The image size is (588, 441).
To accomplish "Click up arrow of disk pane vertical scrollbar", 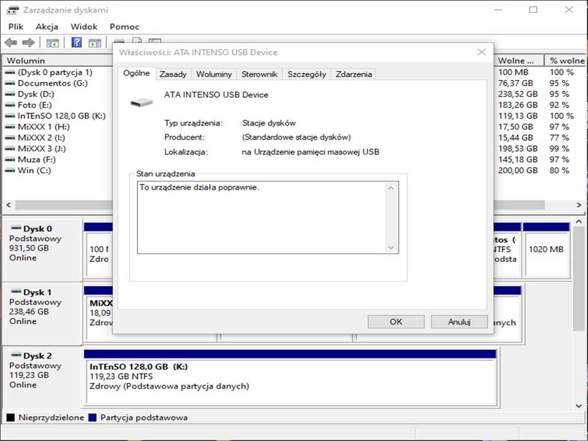I will (579, 222).
